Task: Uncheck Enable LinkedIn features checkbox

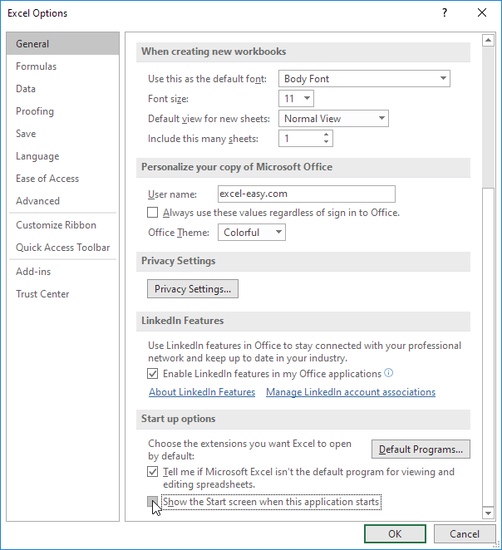Action: [153, 374]
